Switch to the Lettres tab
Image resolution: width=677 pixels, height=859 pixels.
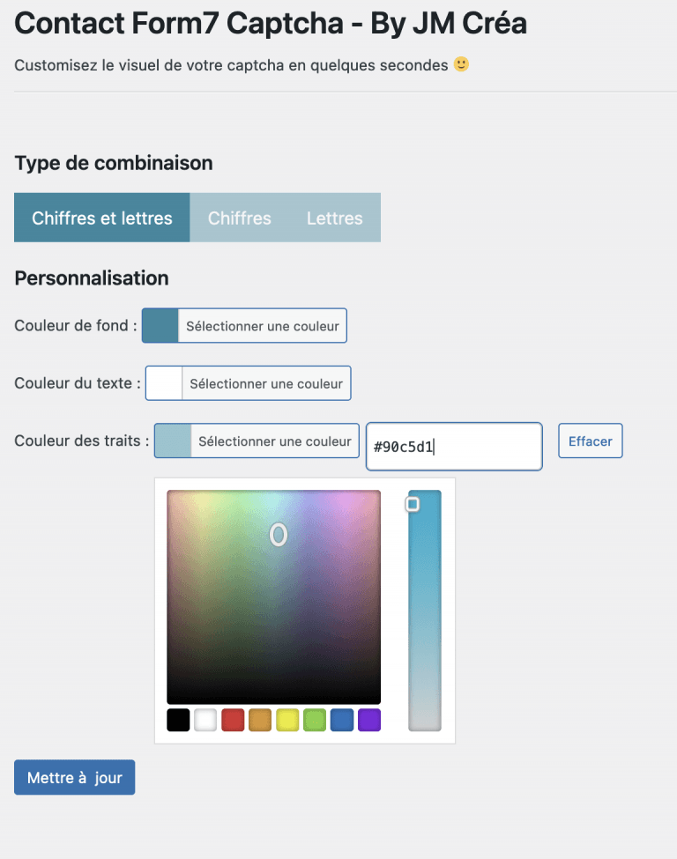334,217
